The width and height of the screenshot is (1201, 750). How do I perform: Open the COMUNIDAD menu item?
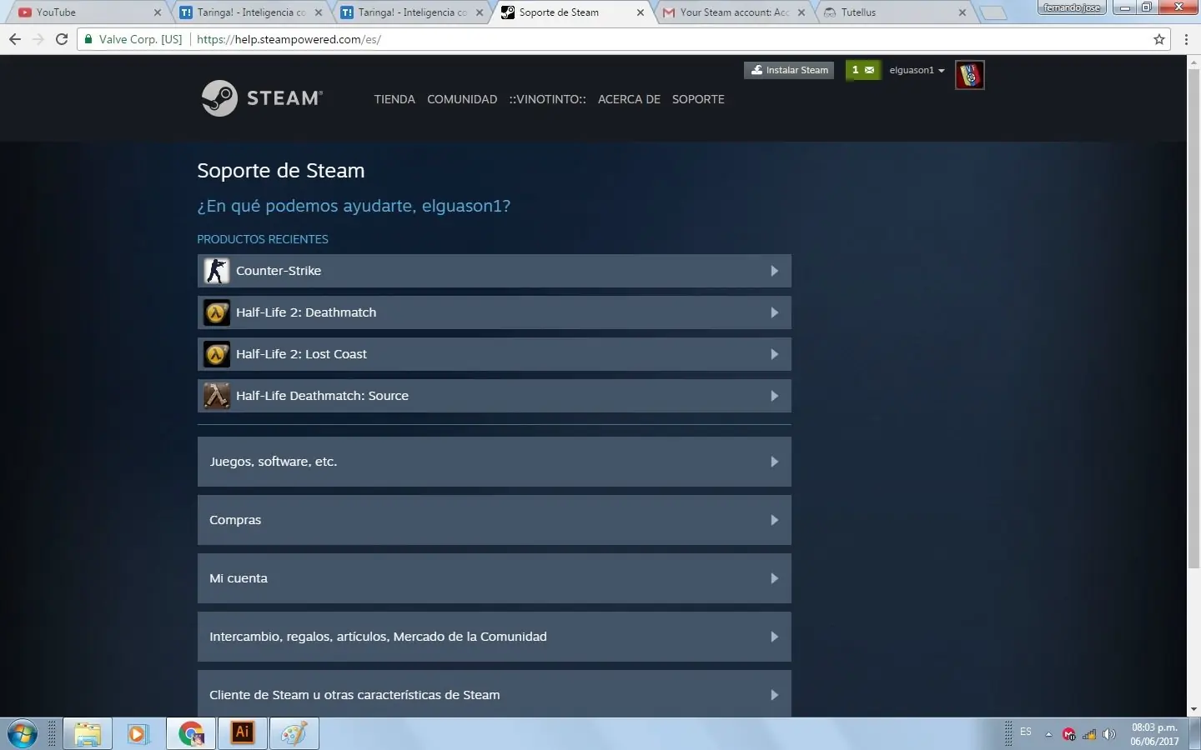462,99
